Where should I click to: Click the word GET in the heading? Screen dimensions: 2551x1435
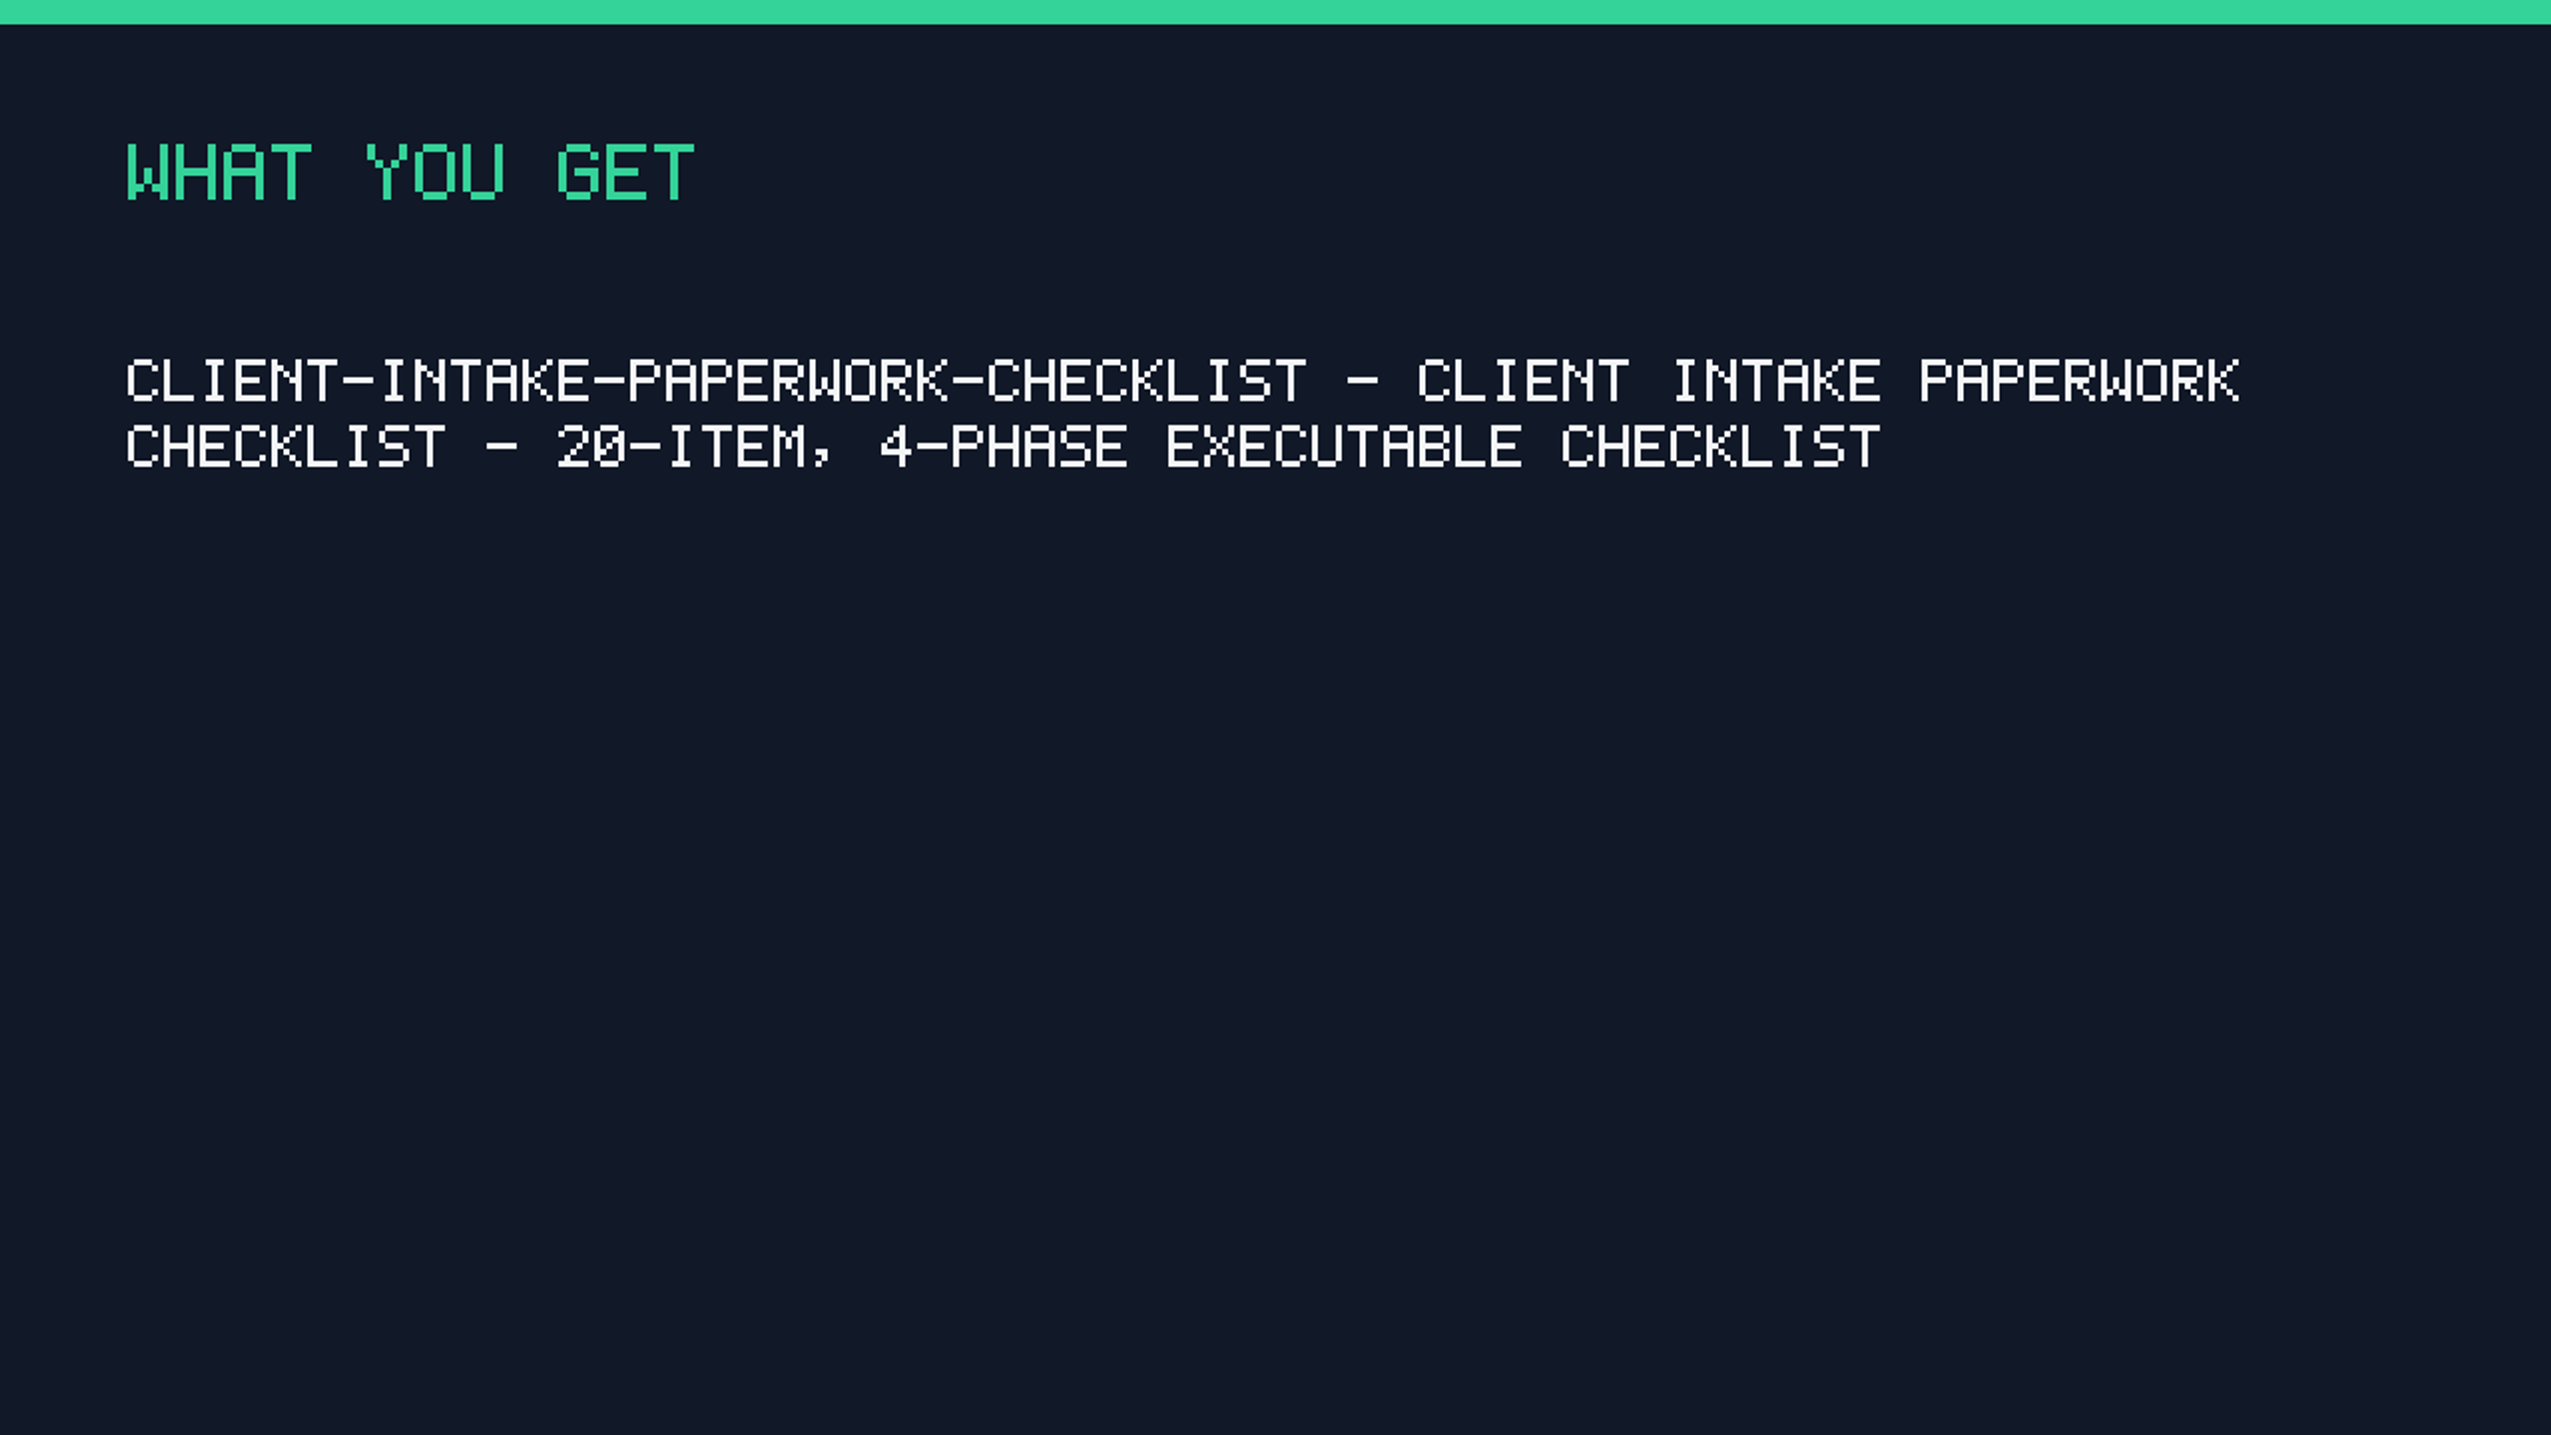pyautogui.click(x=625, y=173)
